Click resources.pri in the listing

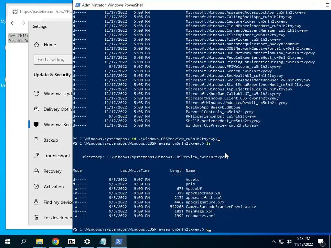tap(200, 216)
